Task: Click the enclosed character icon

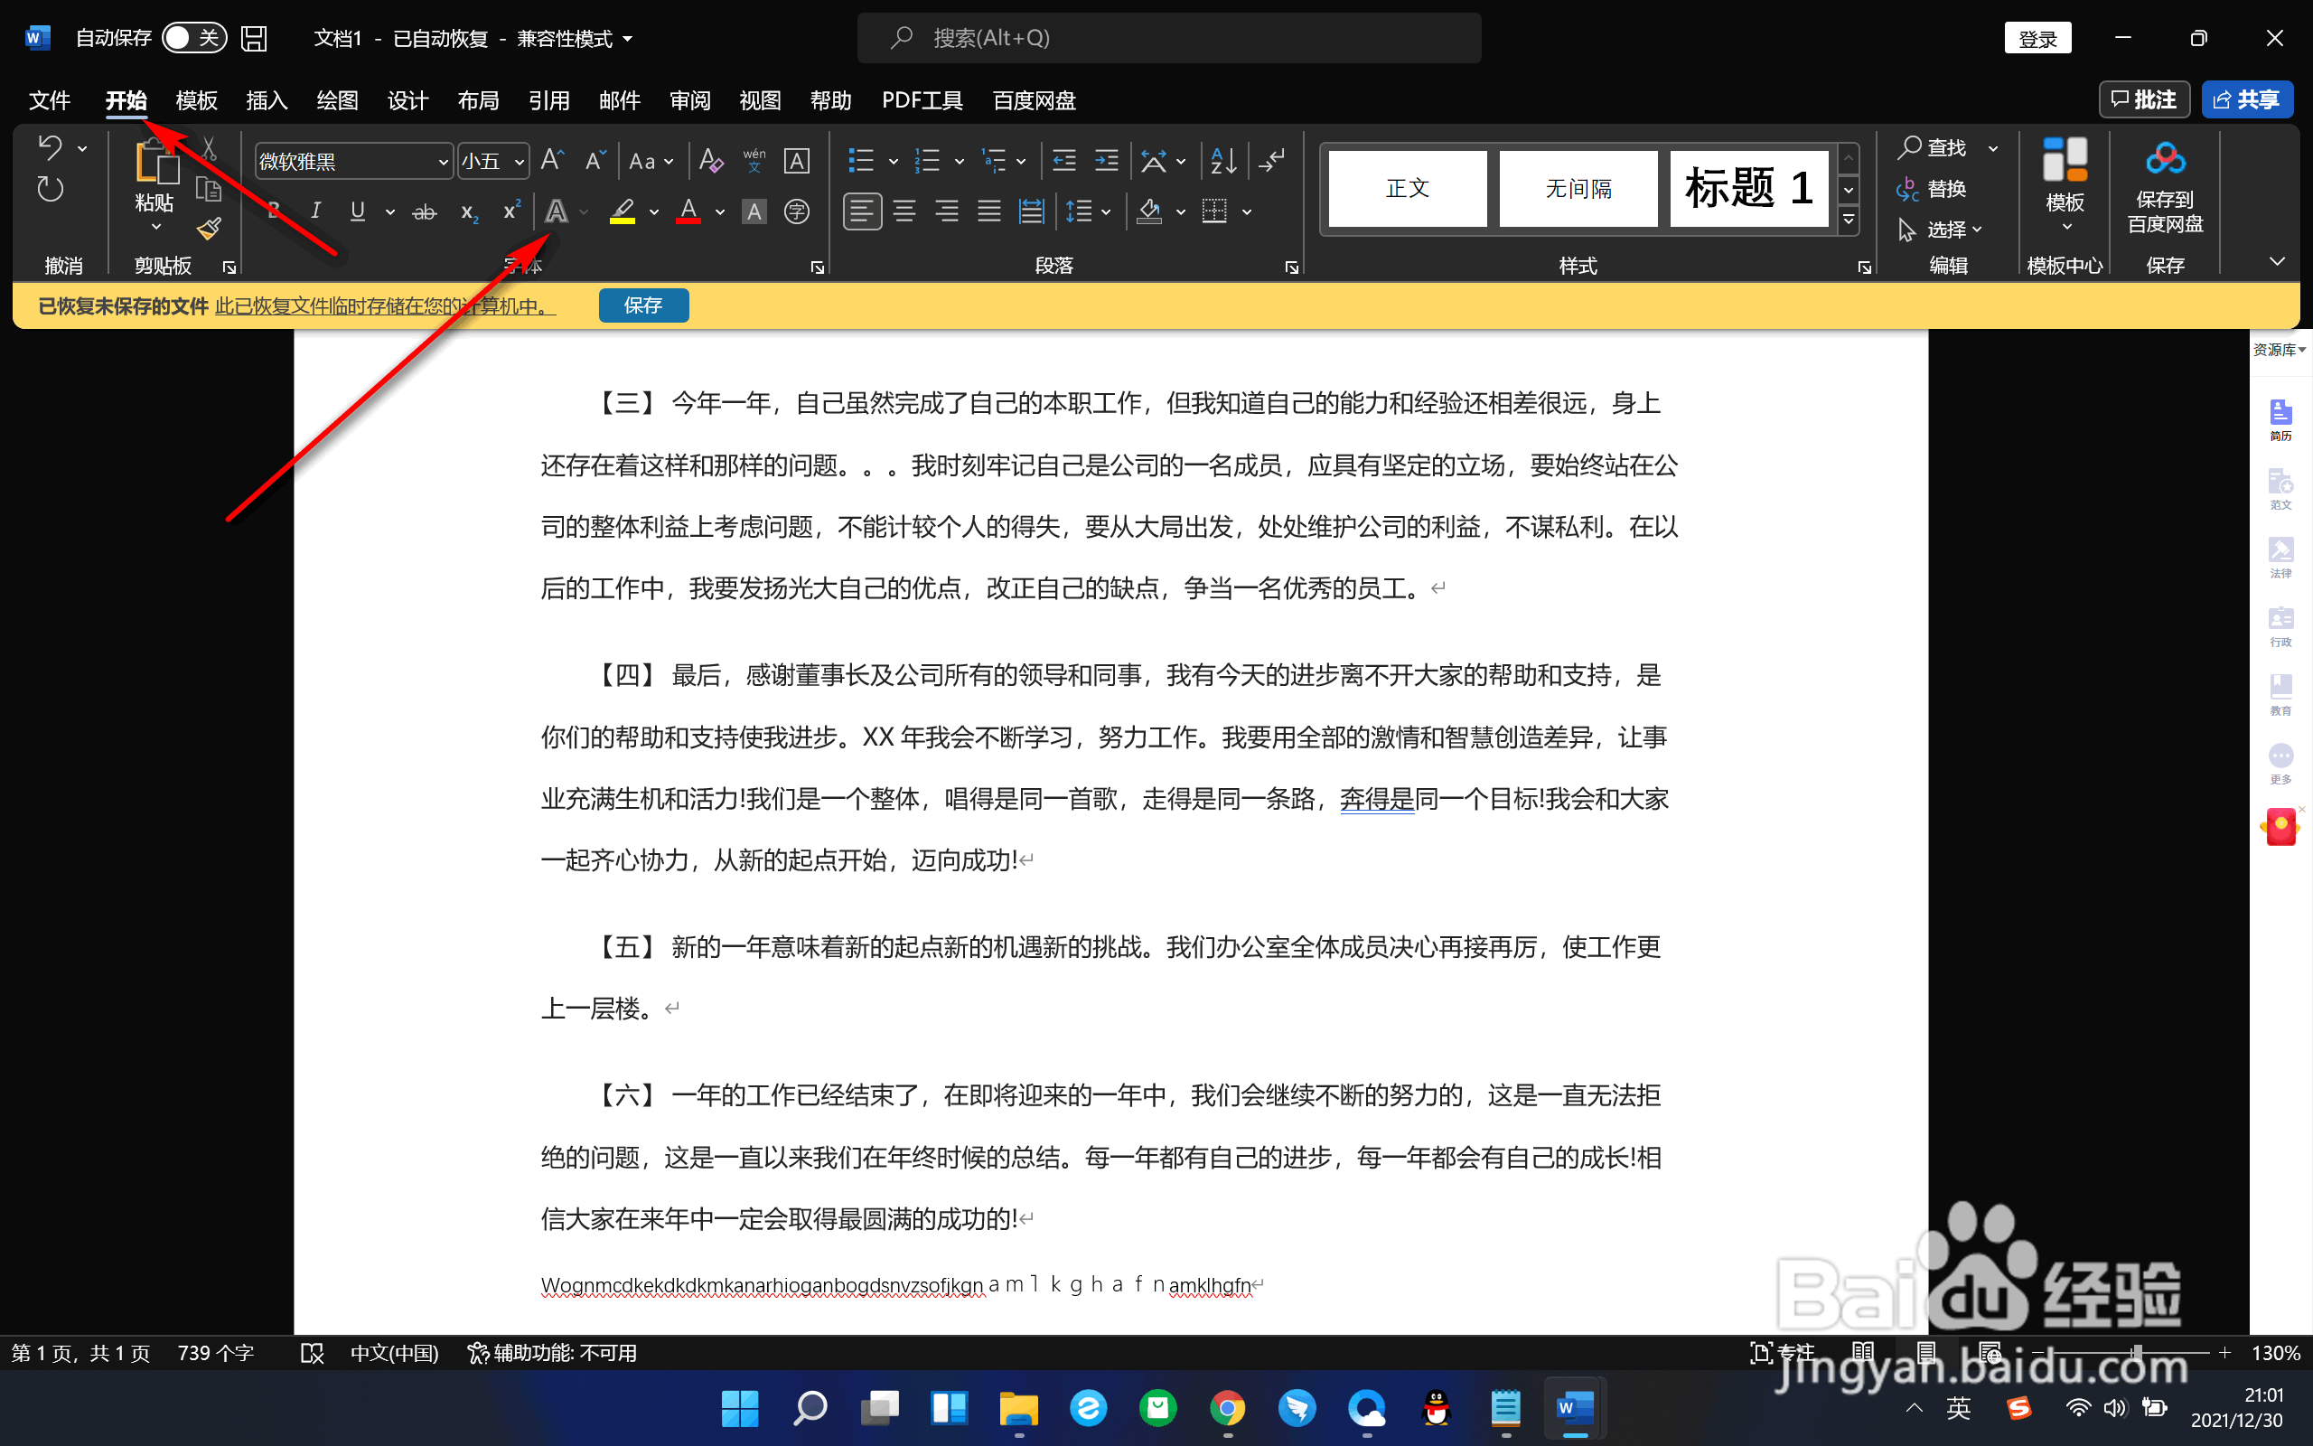Action: point(797,211)
